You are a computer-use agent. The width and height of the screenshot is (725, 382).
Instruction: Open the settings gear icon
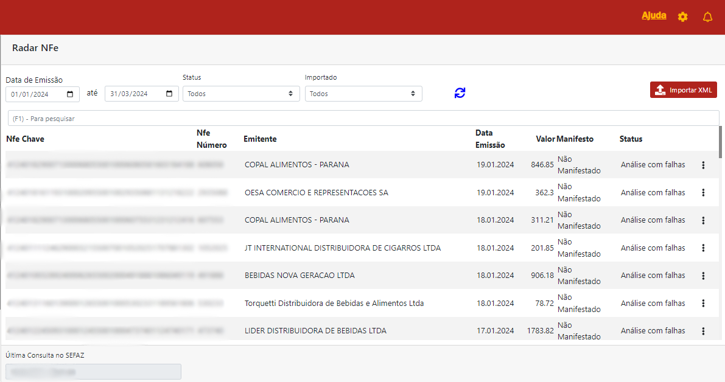point(682,17)
